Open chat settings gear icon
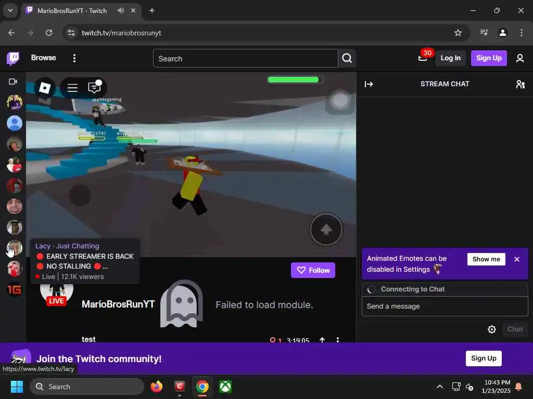 pyautogui.click(x=491, y=329)
